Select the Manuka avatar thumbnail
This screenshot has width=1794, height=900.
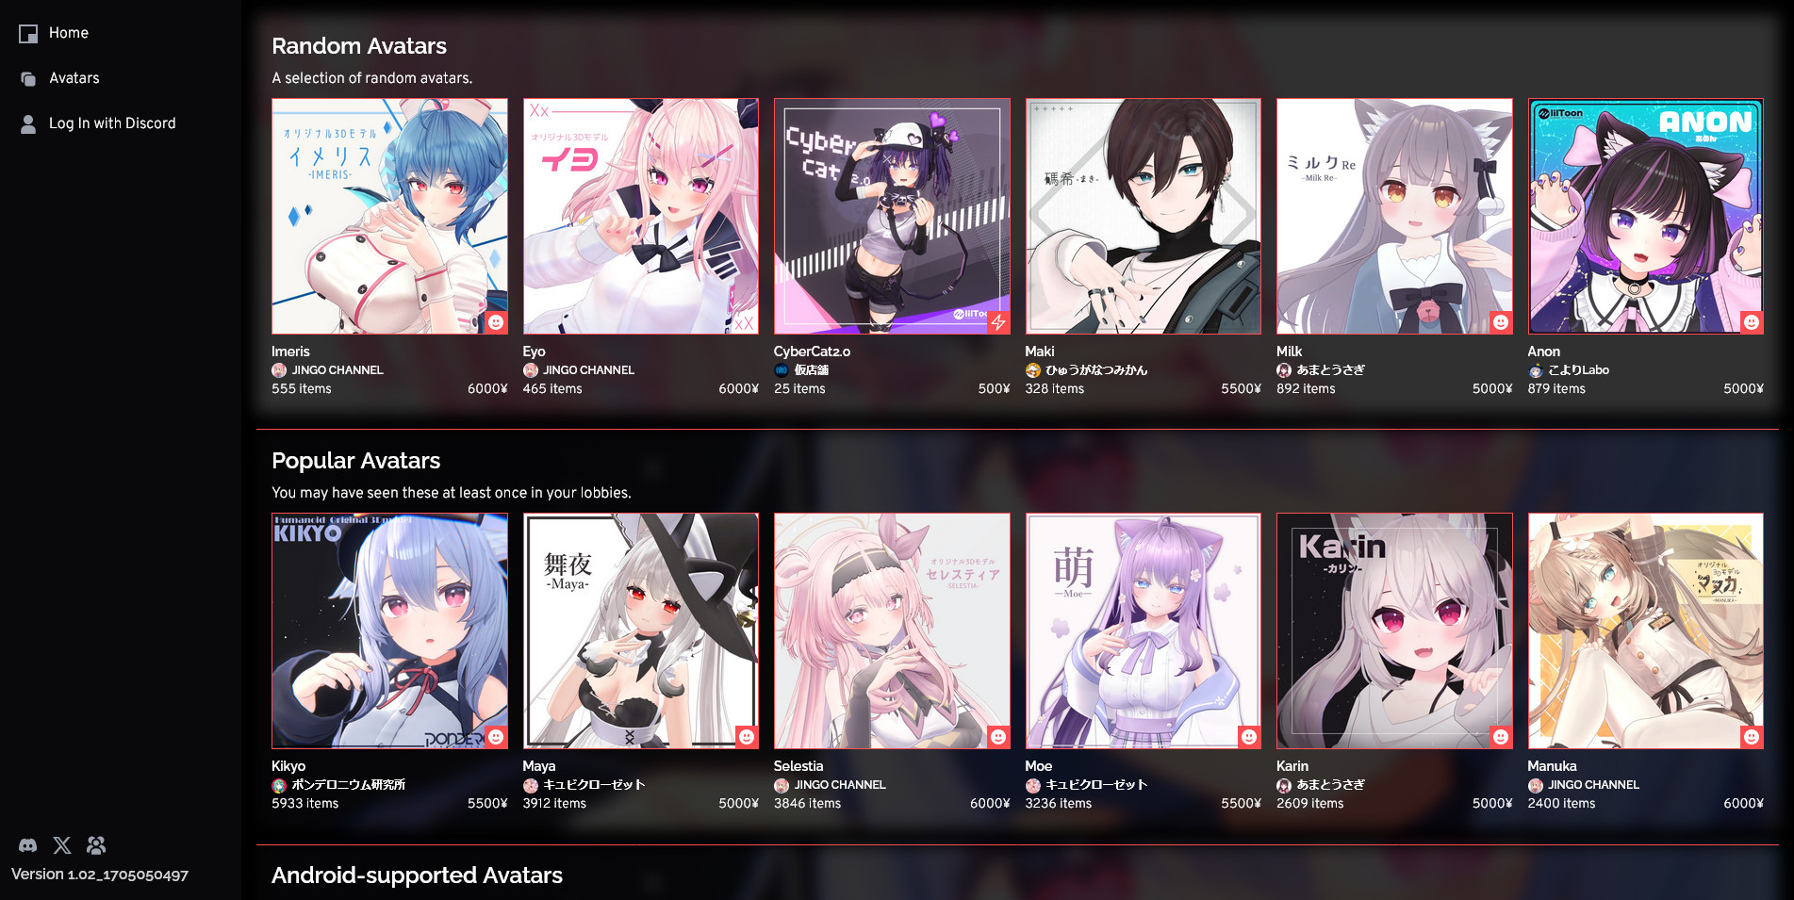tap(1645, 631)
